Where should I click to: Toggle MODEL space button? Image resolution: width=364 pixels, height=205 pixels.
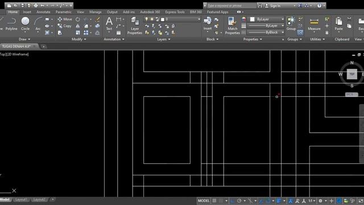coord(204,200)
